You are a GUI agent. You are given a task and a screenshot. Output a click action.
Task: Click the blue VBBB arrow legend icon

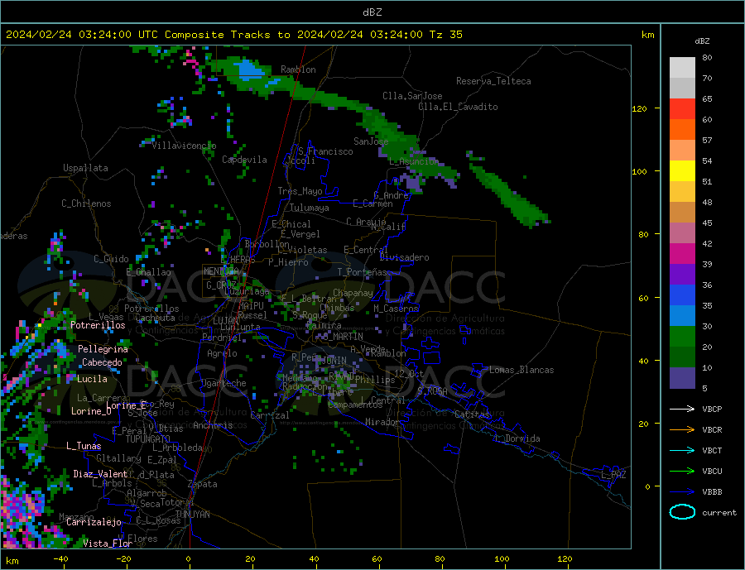coord(682,491)
